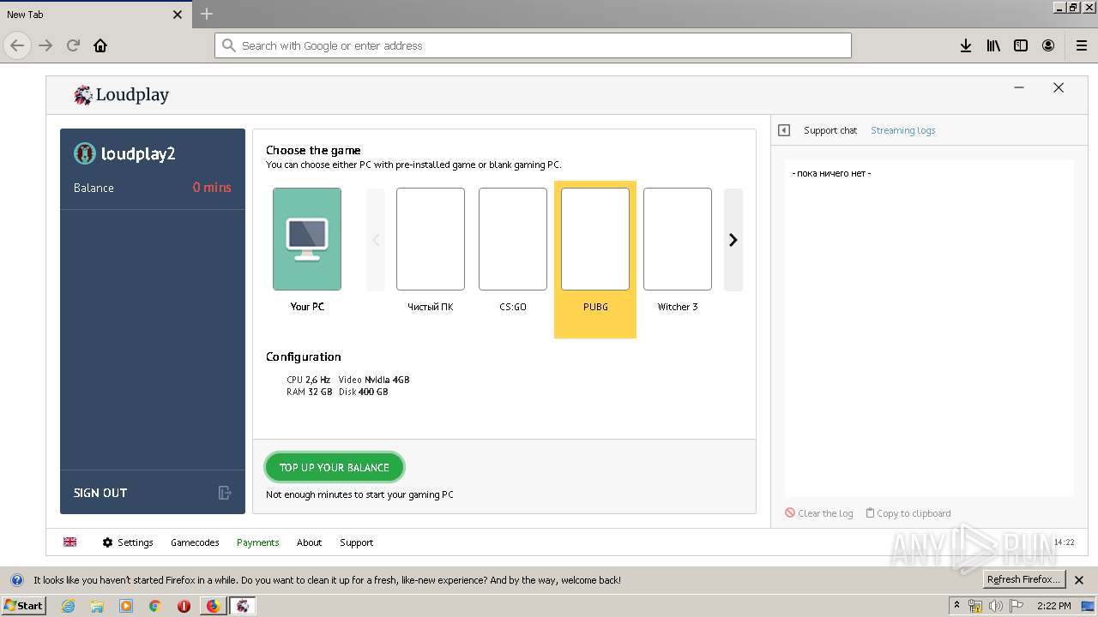Click the sign out door icon
The image size is (1098, 617).
click(x=225, y=493)
